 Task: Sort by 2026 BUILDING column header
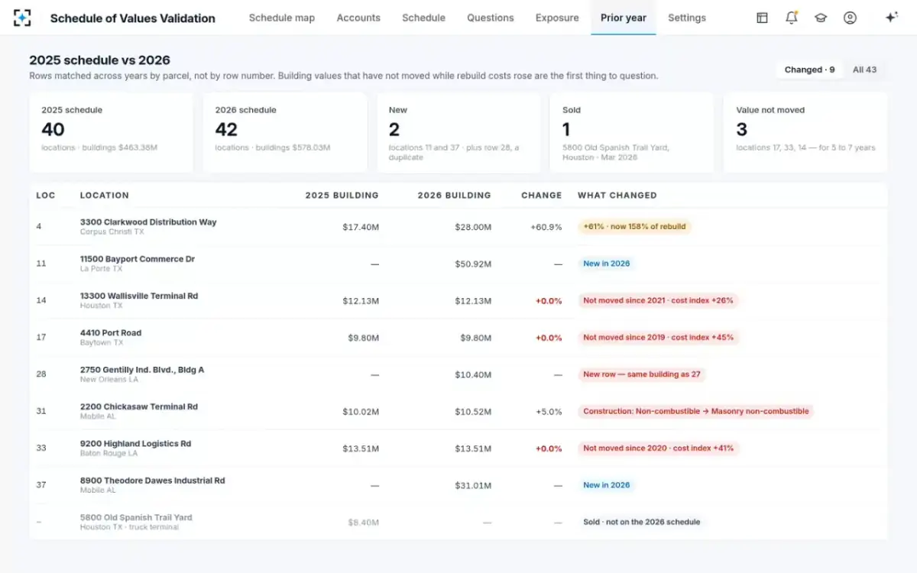454,196
